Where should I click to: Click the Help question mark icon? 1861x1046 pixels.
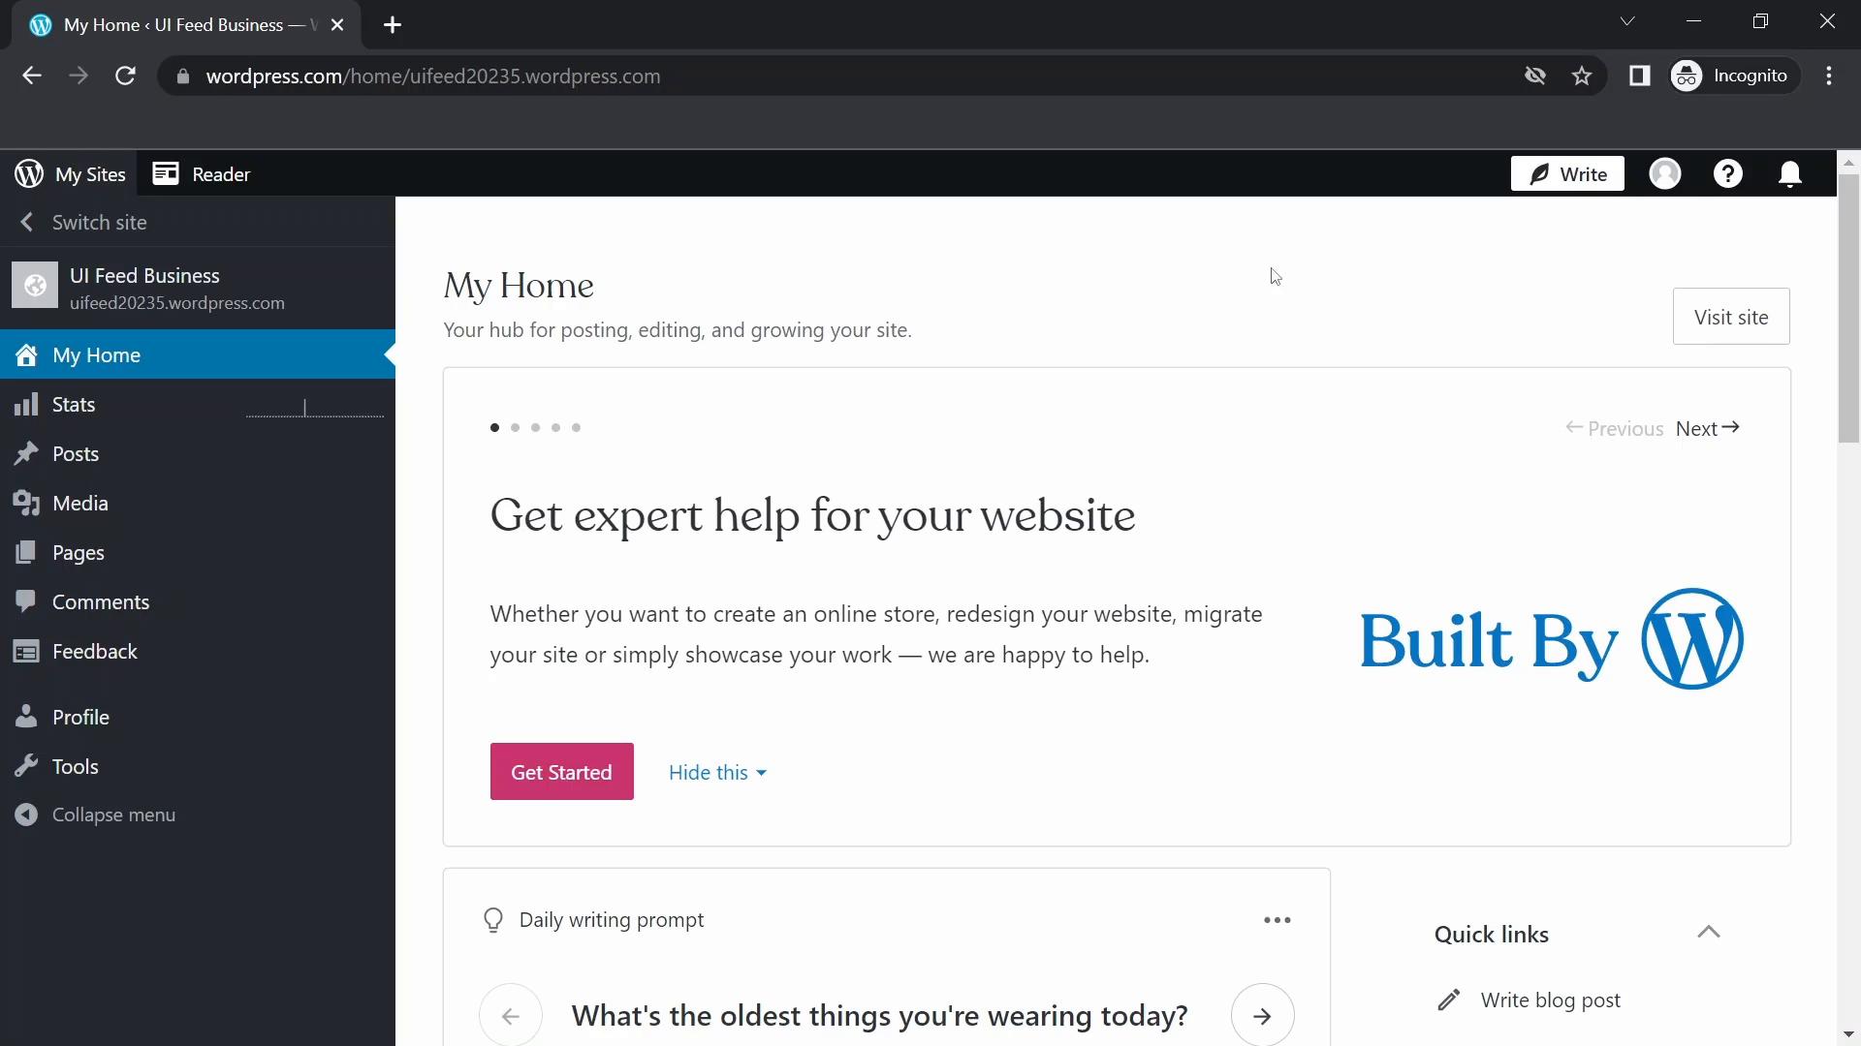1728,173
